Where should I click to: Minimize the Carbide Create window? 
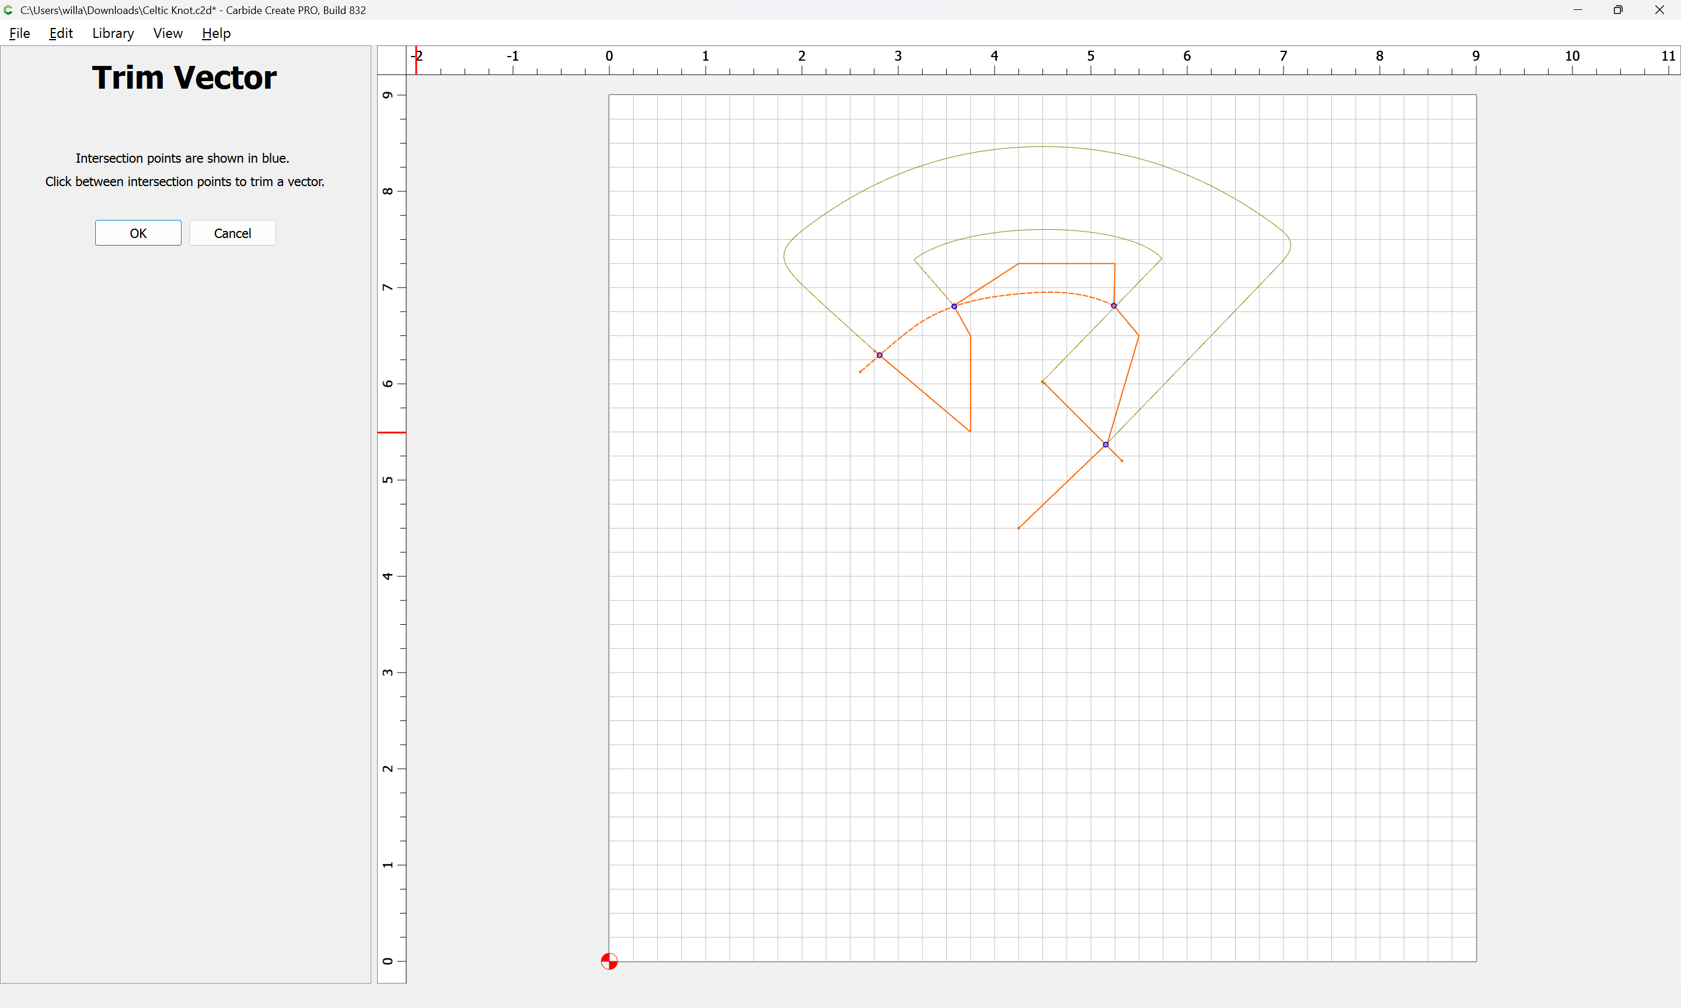coord(1577,10)
